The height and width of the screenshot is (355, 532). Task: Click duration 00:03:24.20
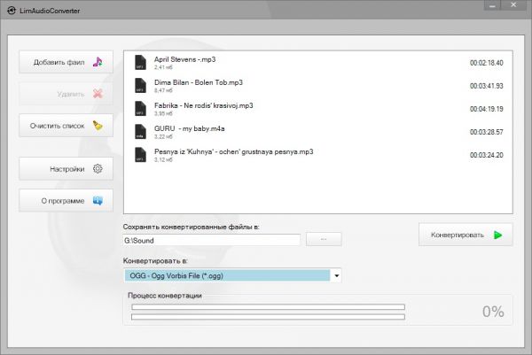click(487, 155)
